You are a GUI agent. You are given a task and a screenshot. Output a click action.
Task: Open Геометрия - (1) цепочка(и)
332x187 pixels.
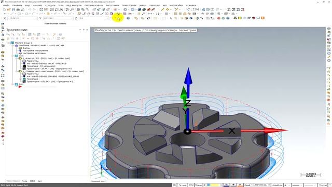[x=41, y=66]
